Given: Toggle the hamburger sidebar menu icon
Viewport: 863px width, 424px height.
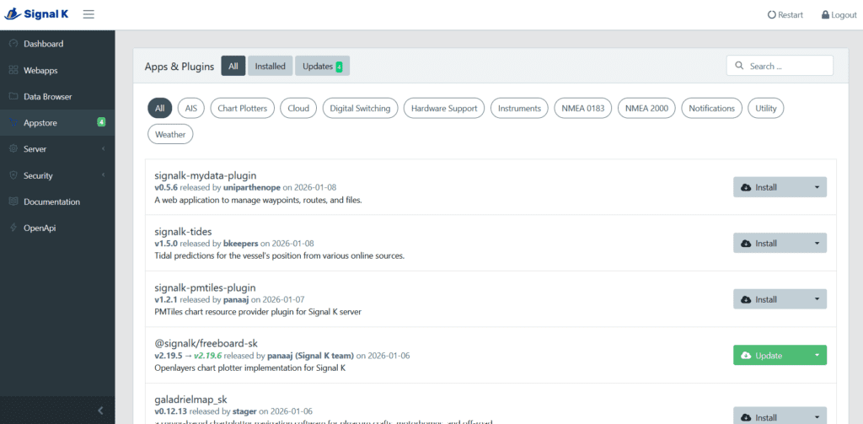Looking at the screenshot, I should 88,14.
